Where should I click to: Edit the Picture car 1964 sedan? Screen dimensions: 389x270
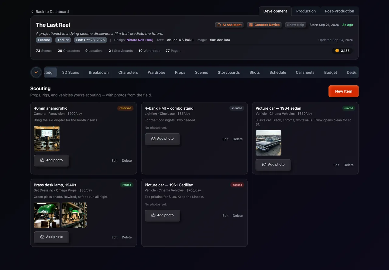(x=336, y=165)
